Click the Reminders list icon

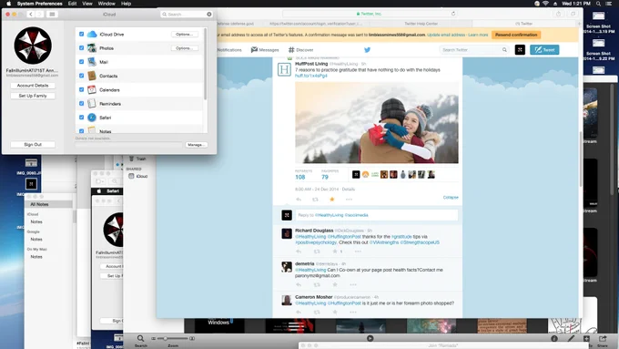[x=92, y=104]
